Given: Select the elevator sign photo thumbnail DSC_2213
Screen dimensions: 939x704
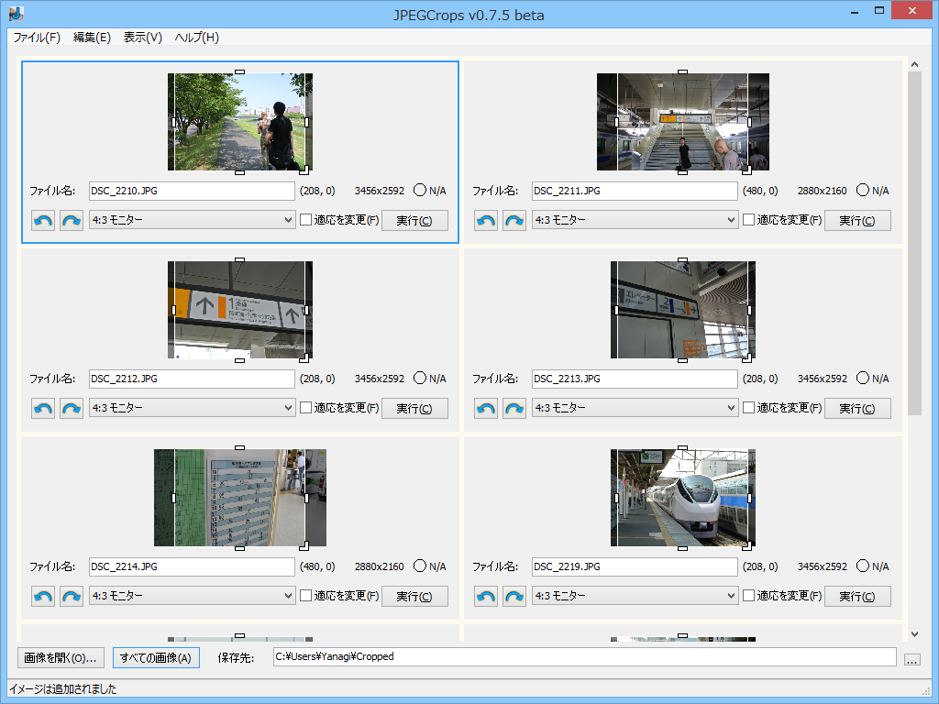Looking at the screenshot, I should click(682, 310).
